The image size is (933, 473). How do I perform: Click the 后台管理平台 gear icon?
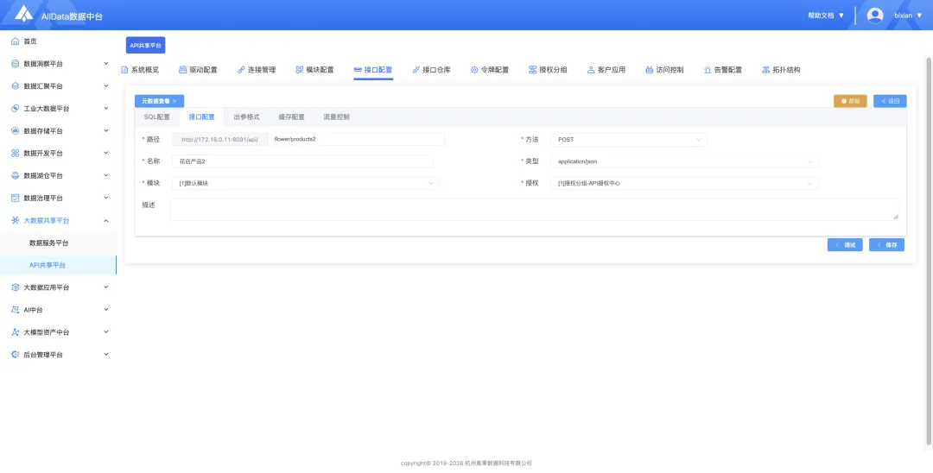(16, 355)
